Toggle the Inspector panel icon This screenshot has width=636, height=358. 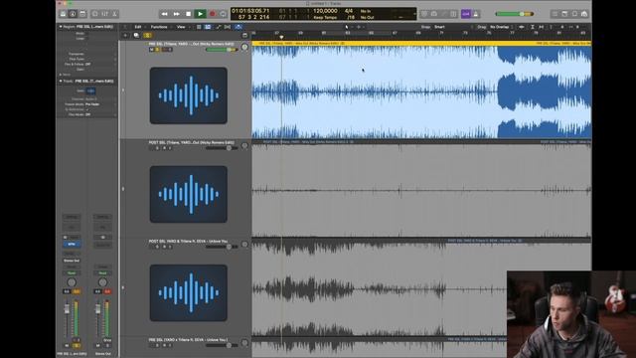click(x=73, y=14)
